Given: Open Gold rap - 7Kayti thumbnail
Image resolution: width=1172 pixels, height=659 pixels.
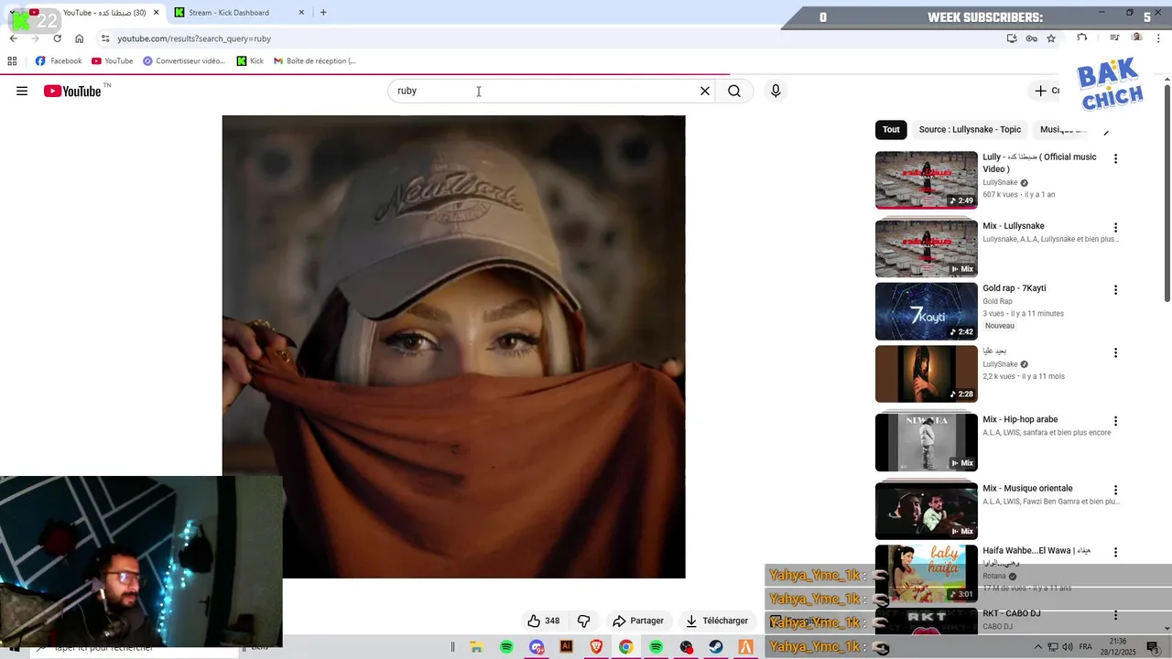Looking at the screenshot, I should coord(926,311).
